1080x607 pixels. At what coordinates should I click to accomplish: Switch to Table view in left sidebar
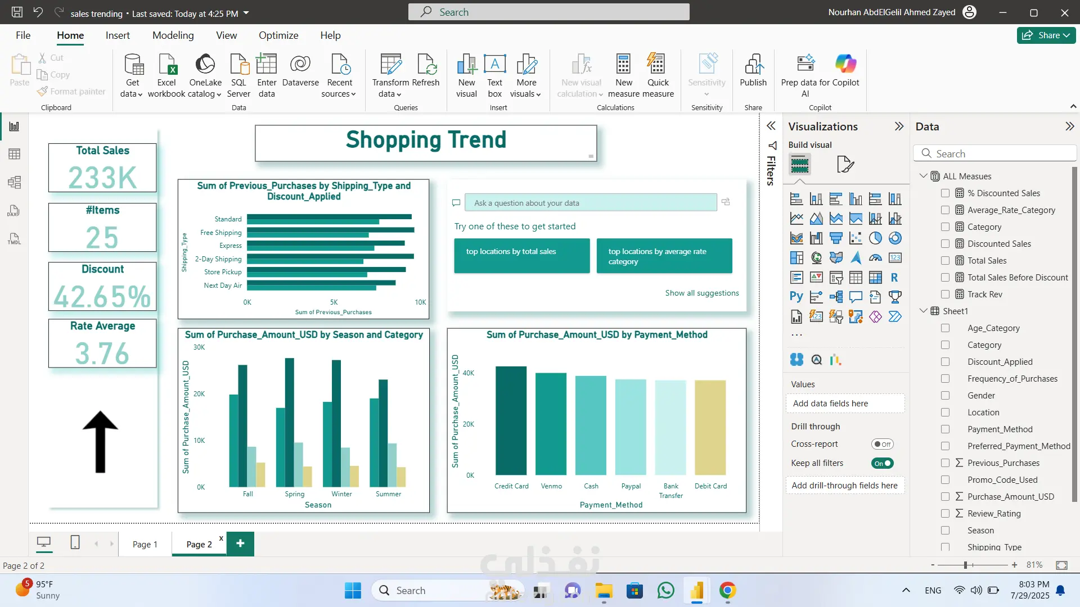(15, 154)
